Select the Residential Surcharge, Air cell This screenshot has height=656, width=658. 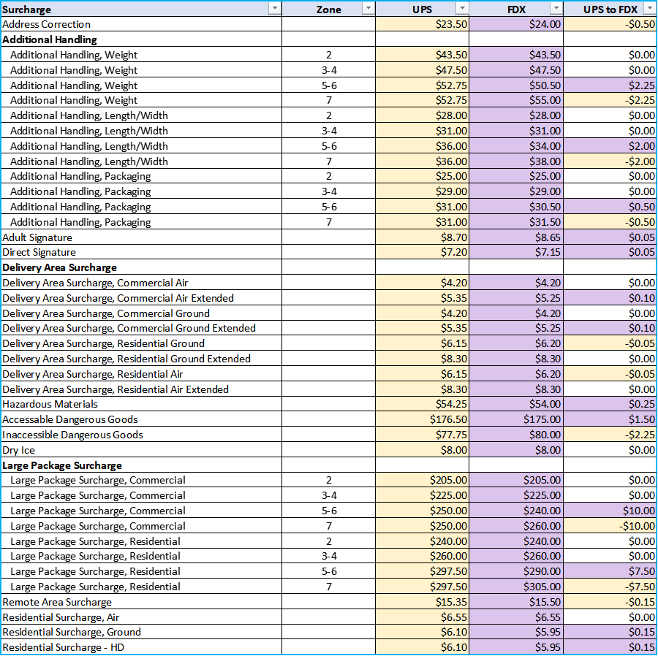(141, 617)
